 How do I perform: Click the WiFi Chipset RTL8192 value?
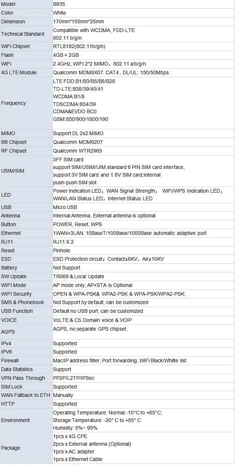[79, 46]
